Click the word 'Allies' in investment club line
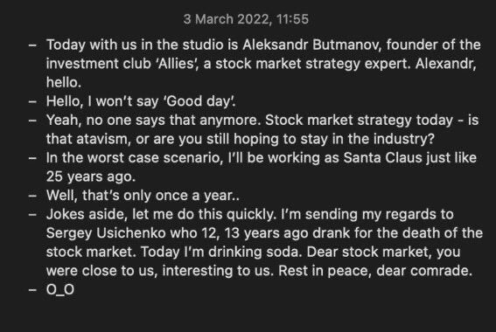 [177, 64]
